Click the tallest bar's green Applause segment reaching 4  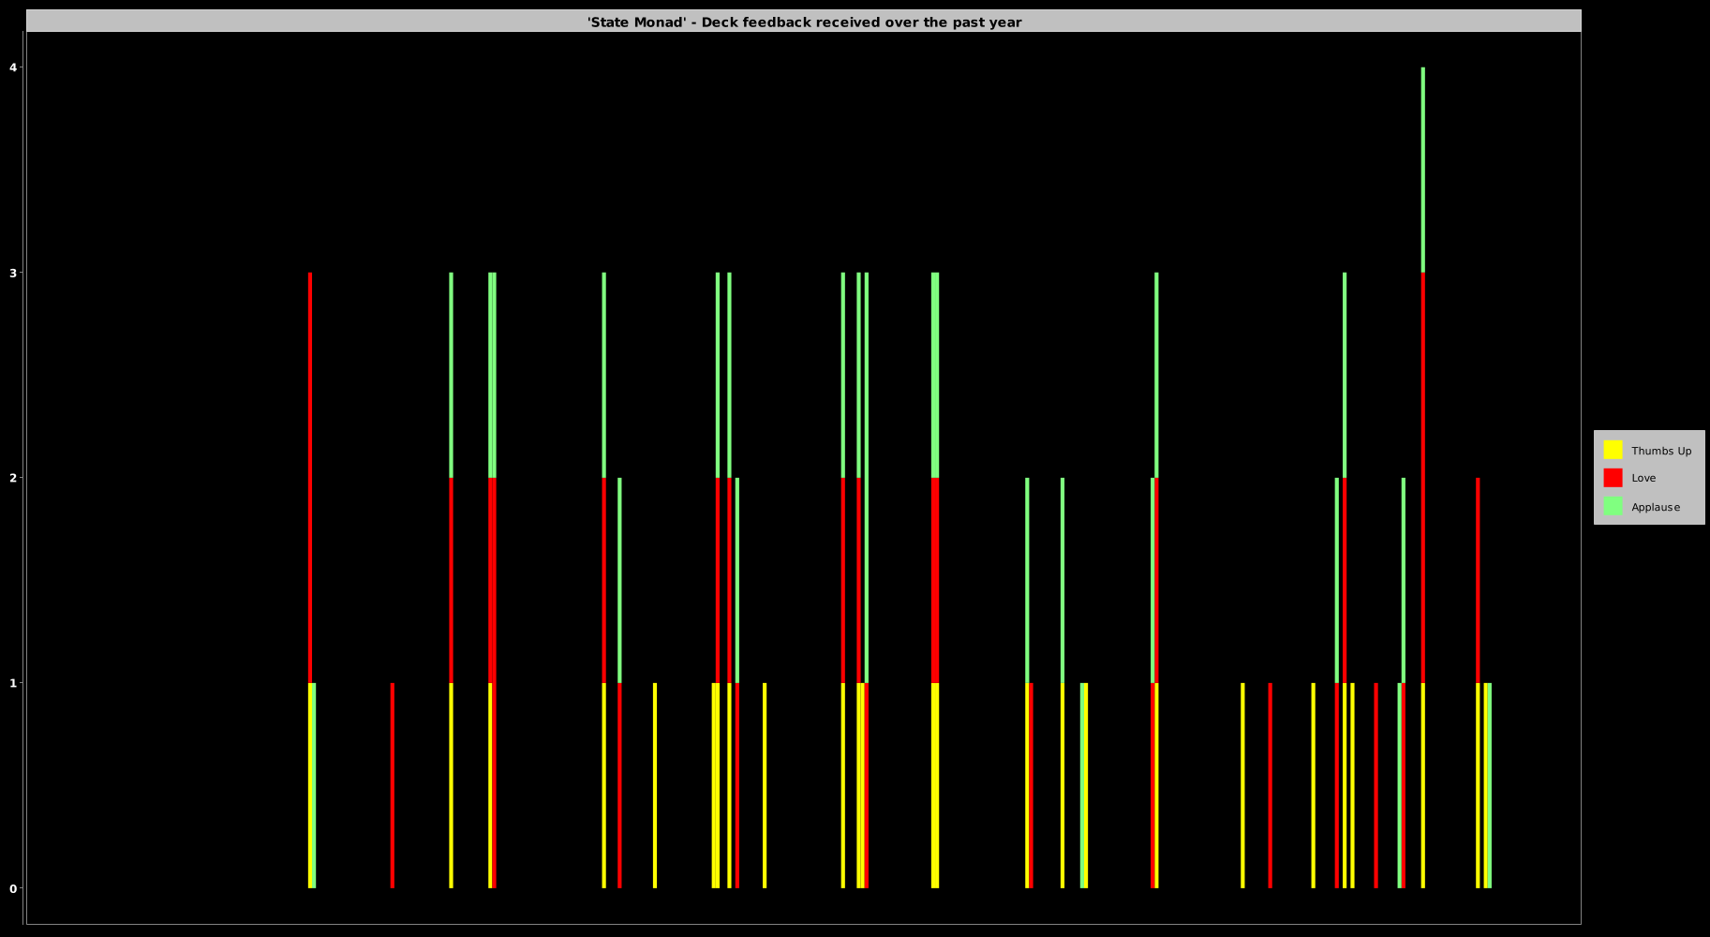[x=1422, y=170]
